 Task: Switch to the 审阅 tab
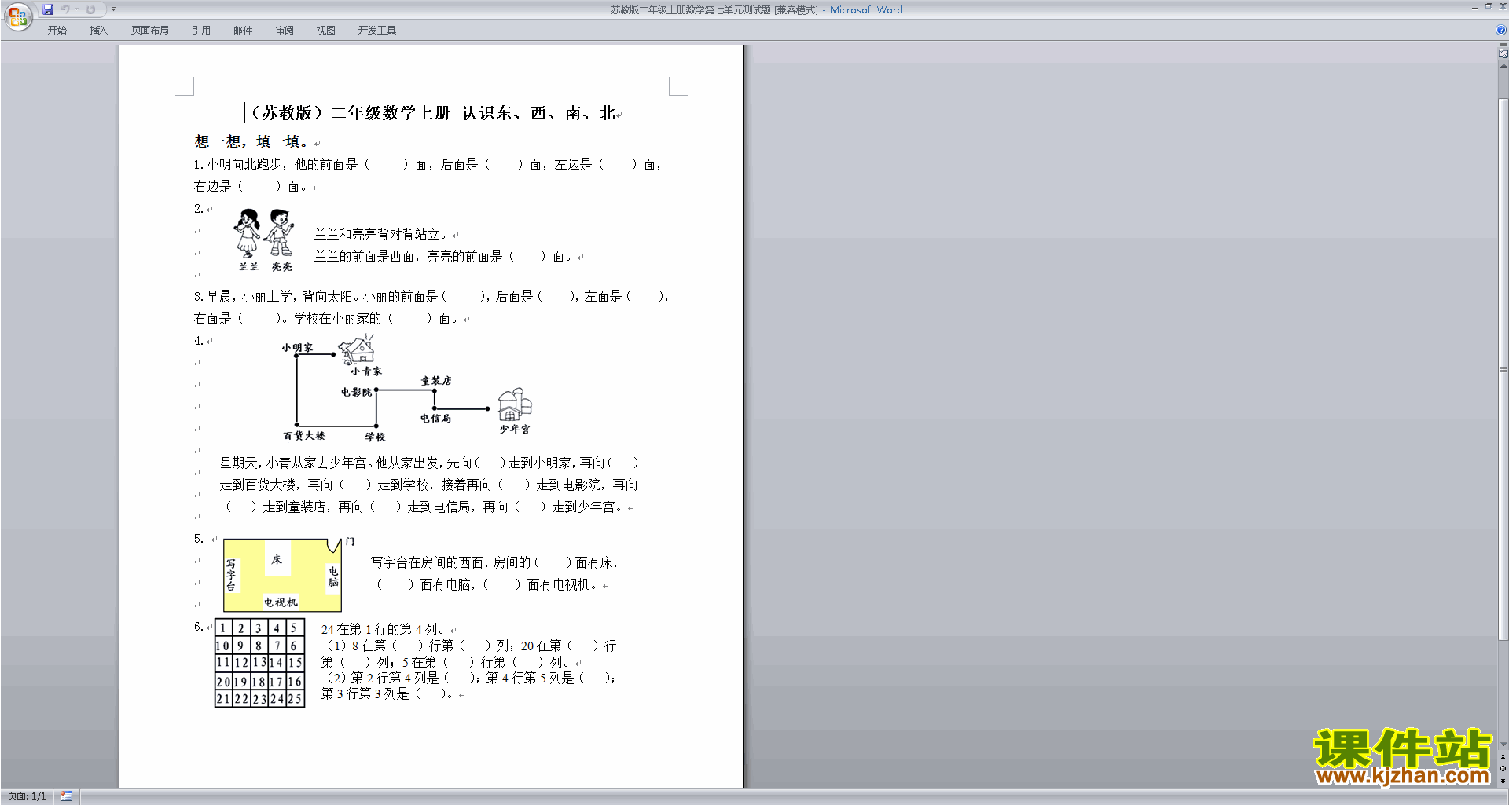pyautogui.click(x=285, y=30)
